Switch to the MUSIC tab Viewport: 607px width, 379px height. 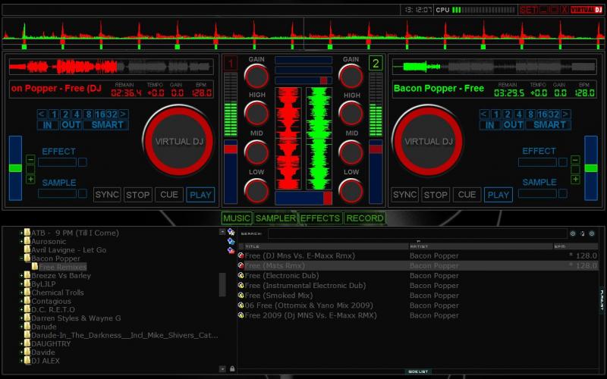coord(237,218)
